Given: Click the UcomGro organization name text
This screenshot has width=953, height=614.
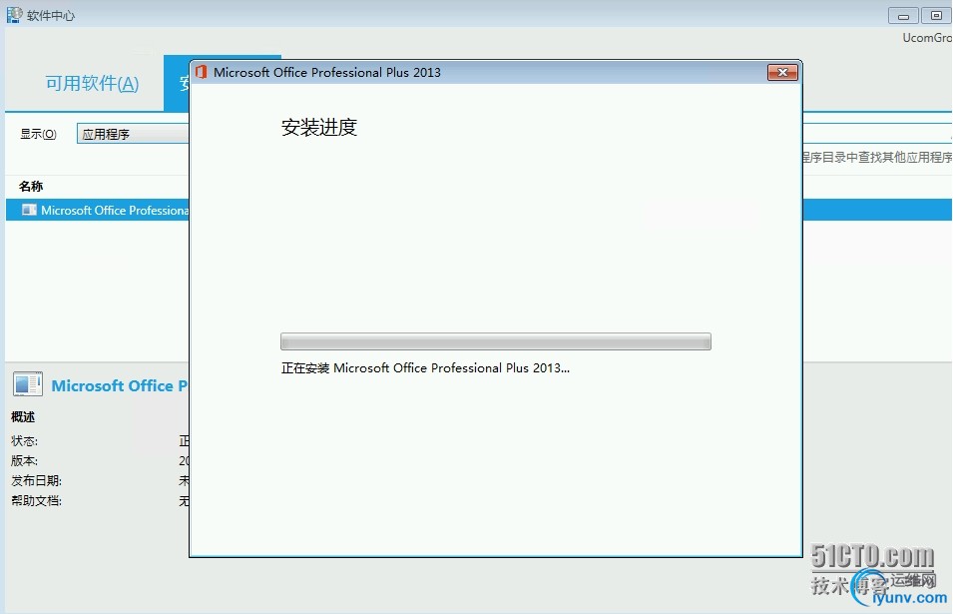Looking at the screenshot, I should 927,38.
